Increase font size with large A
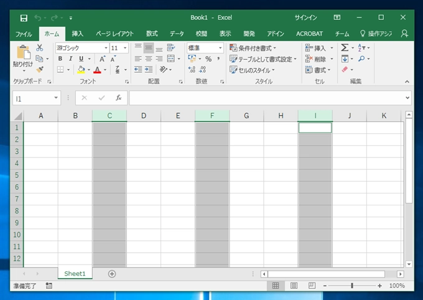The width and height of the screenshot is (423, 300). point(102,59)
